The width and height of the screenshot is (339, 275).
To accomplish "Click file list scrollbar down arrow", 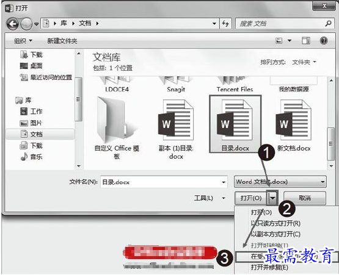I will tap(331, 166).
